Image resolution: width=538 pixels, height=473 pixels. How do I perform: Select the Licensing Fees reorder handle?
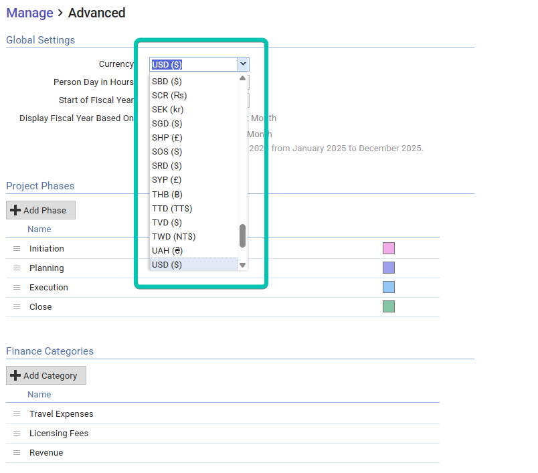click(x=17, y=434)
